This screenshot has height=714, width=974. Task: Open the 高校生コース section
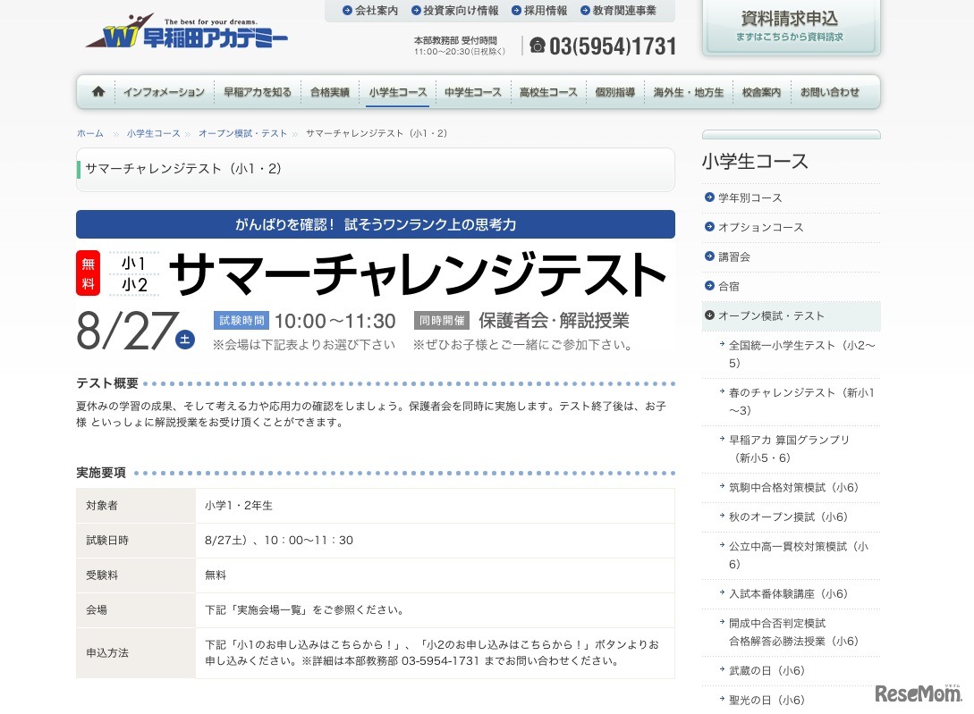548,91
